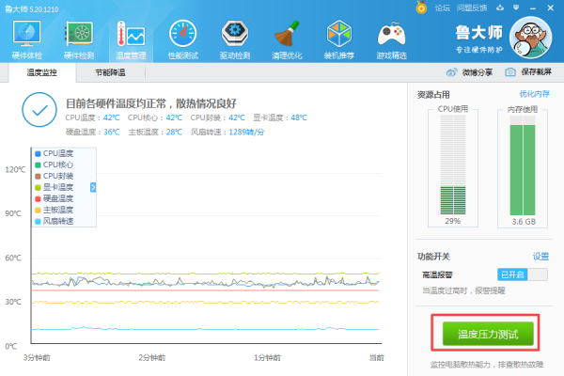Click the 功能开关 heading
Image resolution: width=564 pixels, height=376 pixels.
coord(433,257)
